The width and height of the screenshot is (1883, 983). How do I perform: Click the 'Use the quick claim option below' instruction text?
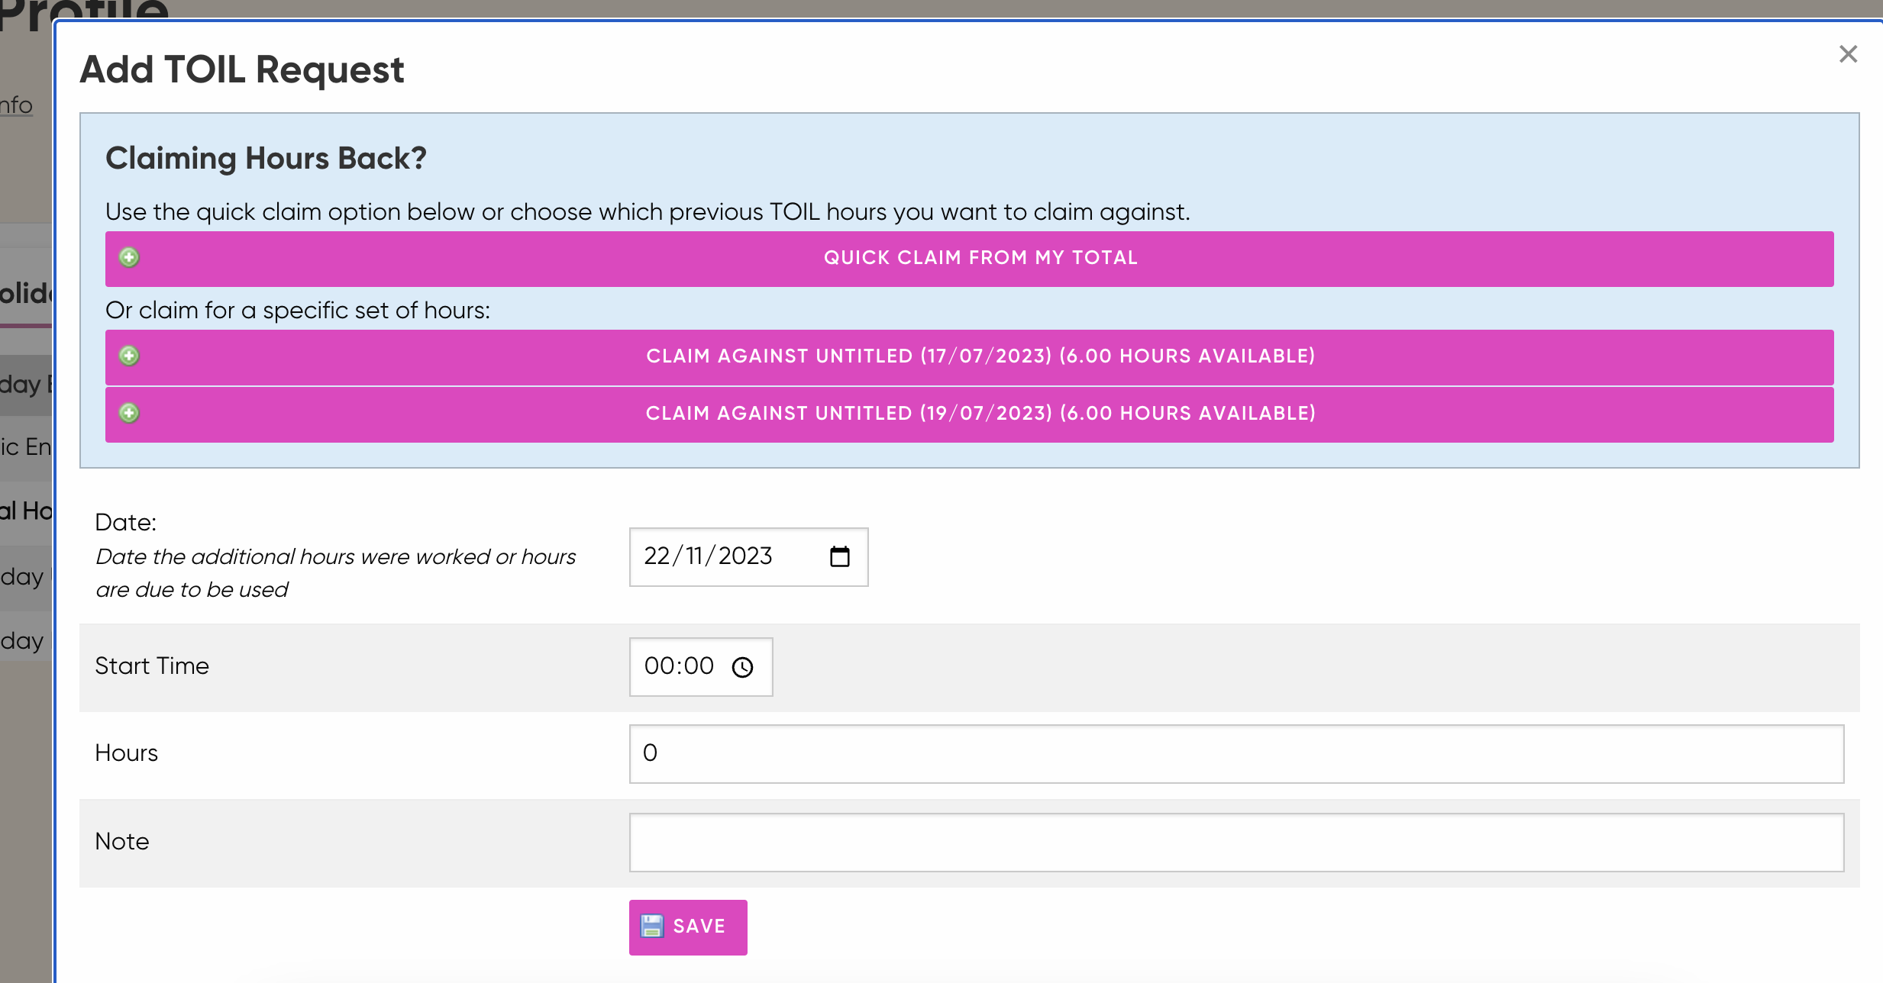pos(648,211)
